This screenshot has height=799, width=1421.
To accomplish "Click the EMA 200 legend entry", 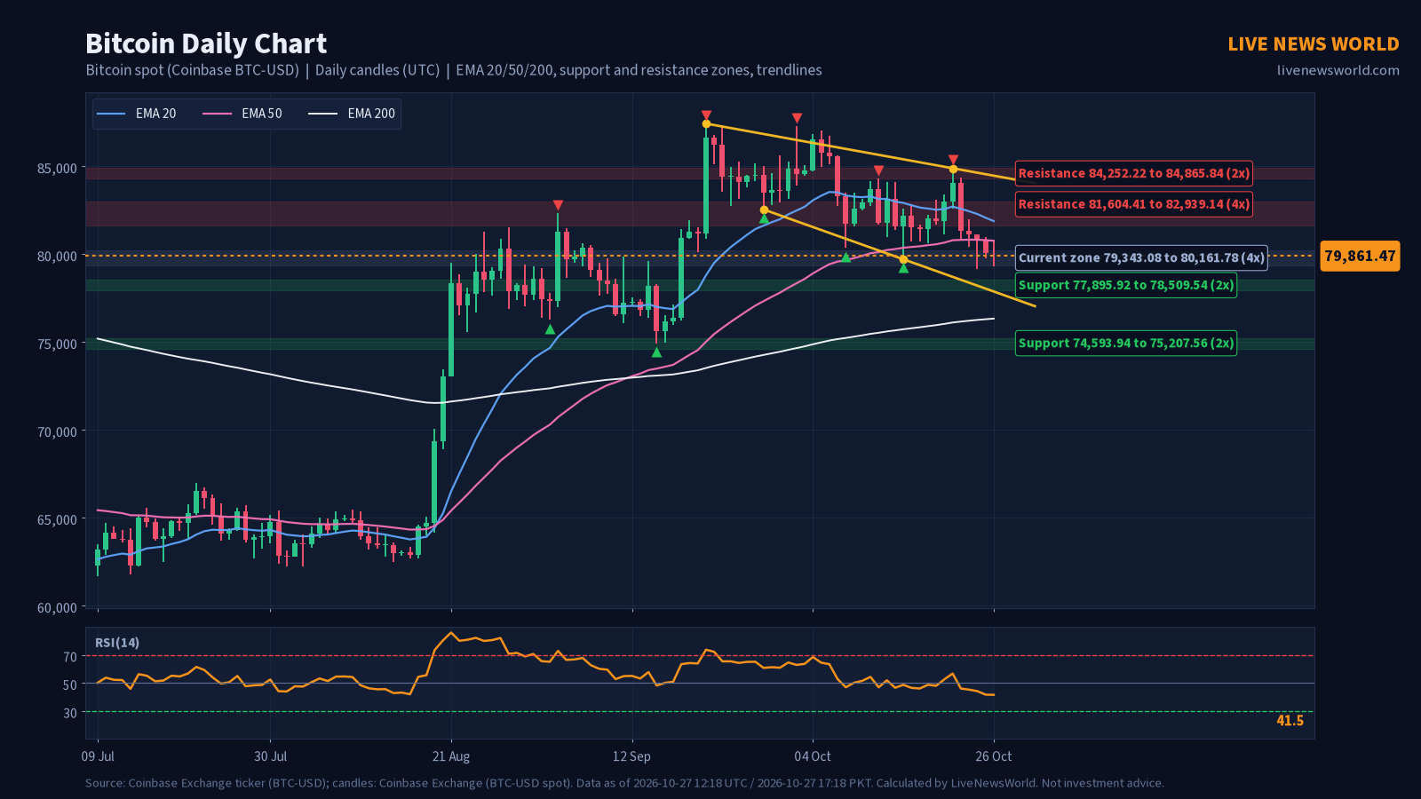I will pyautogui.click(x=352, y=114).
